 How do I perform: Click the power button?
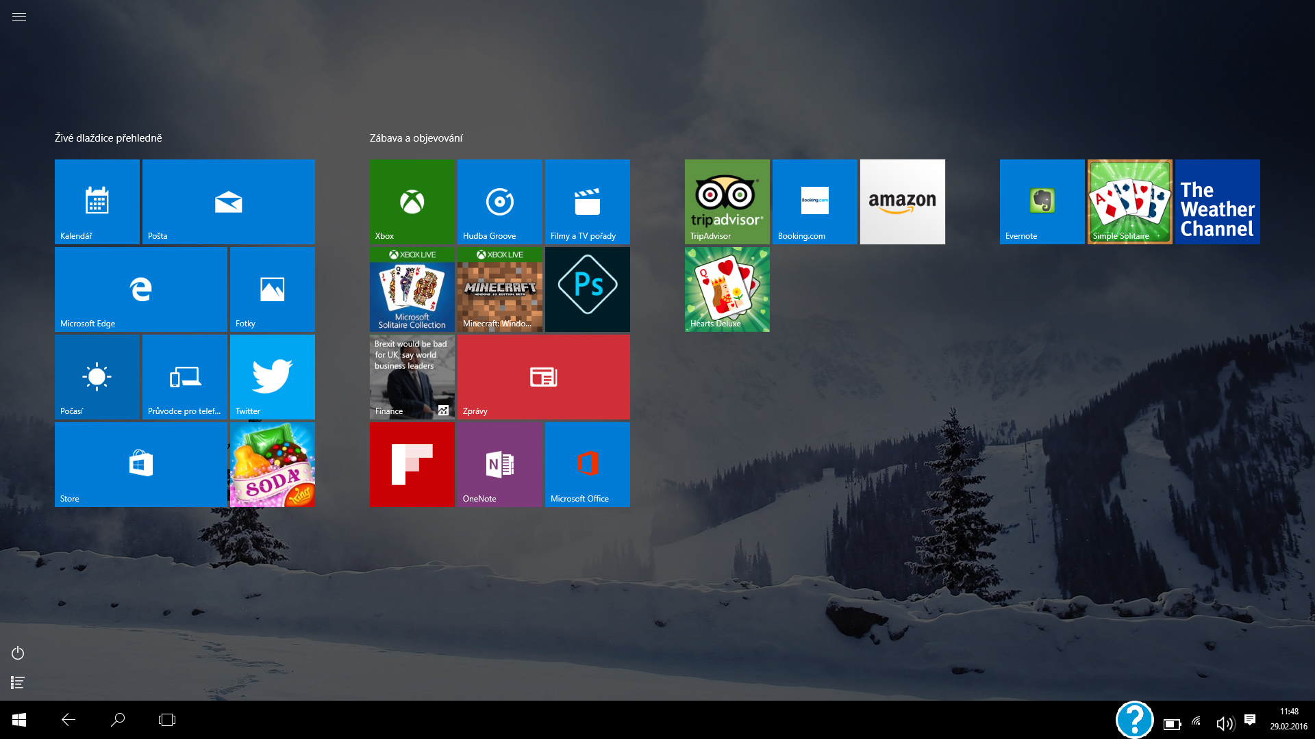17,653
